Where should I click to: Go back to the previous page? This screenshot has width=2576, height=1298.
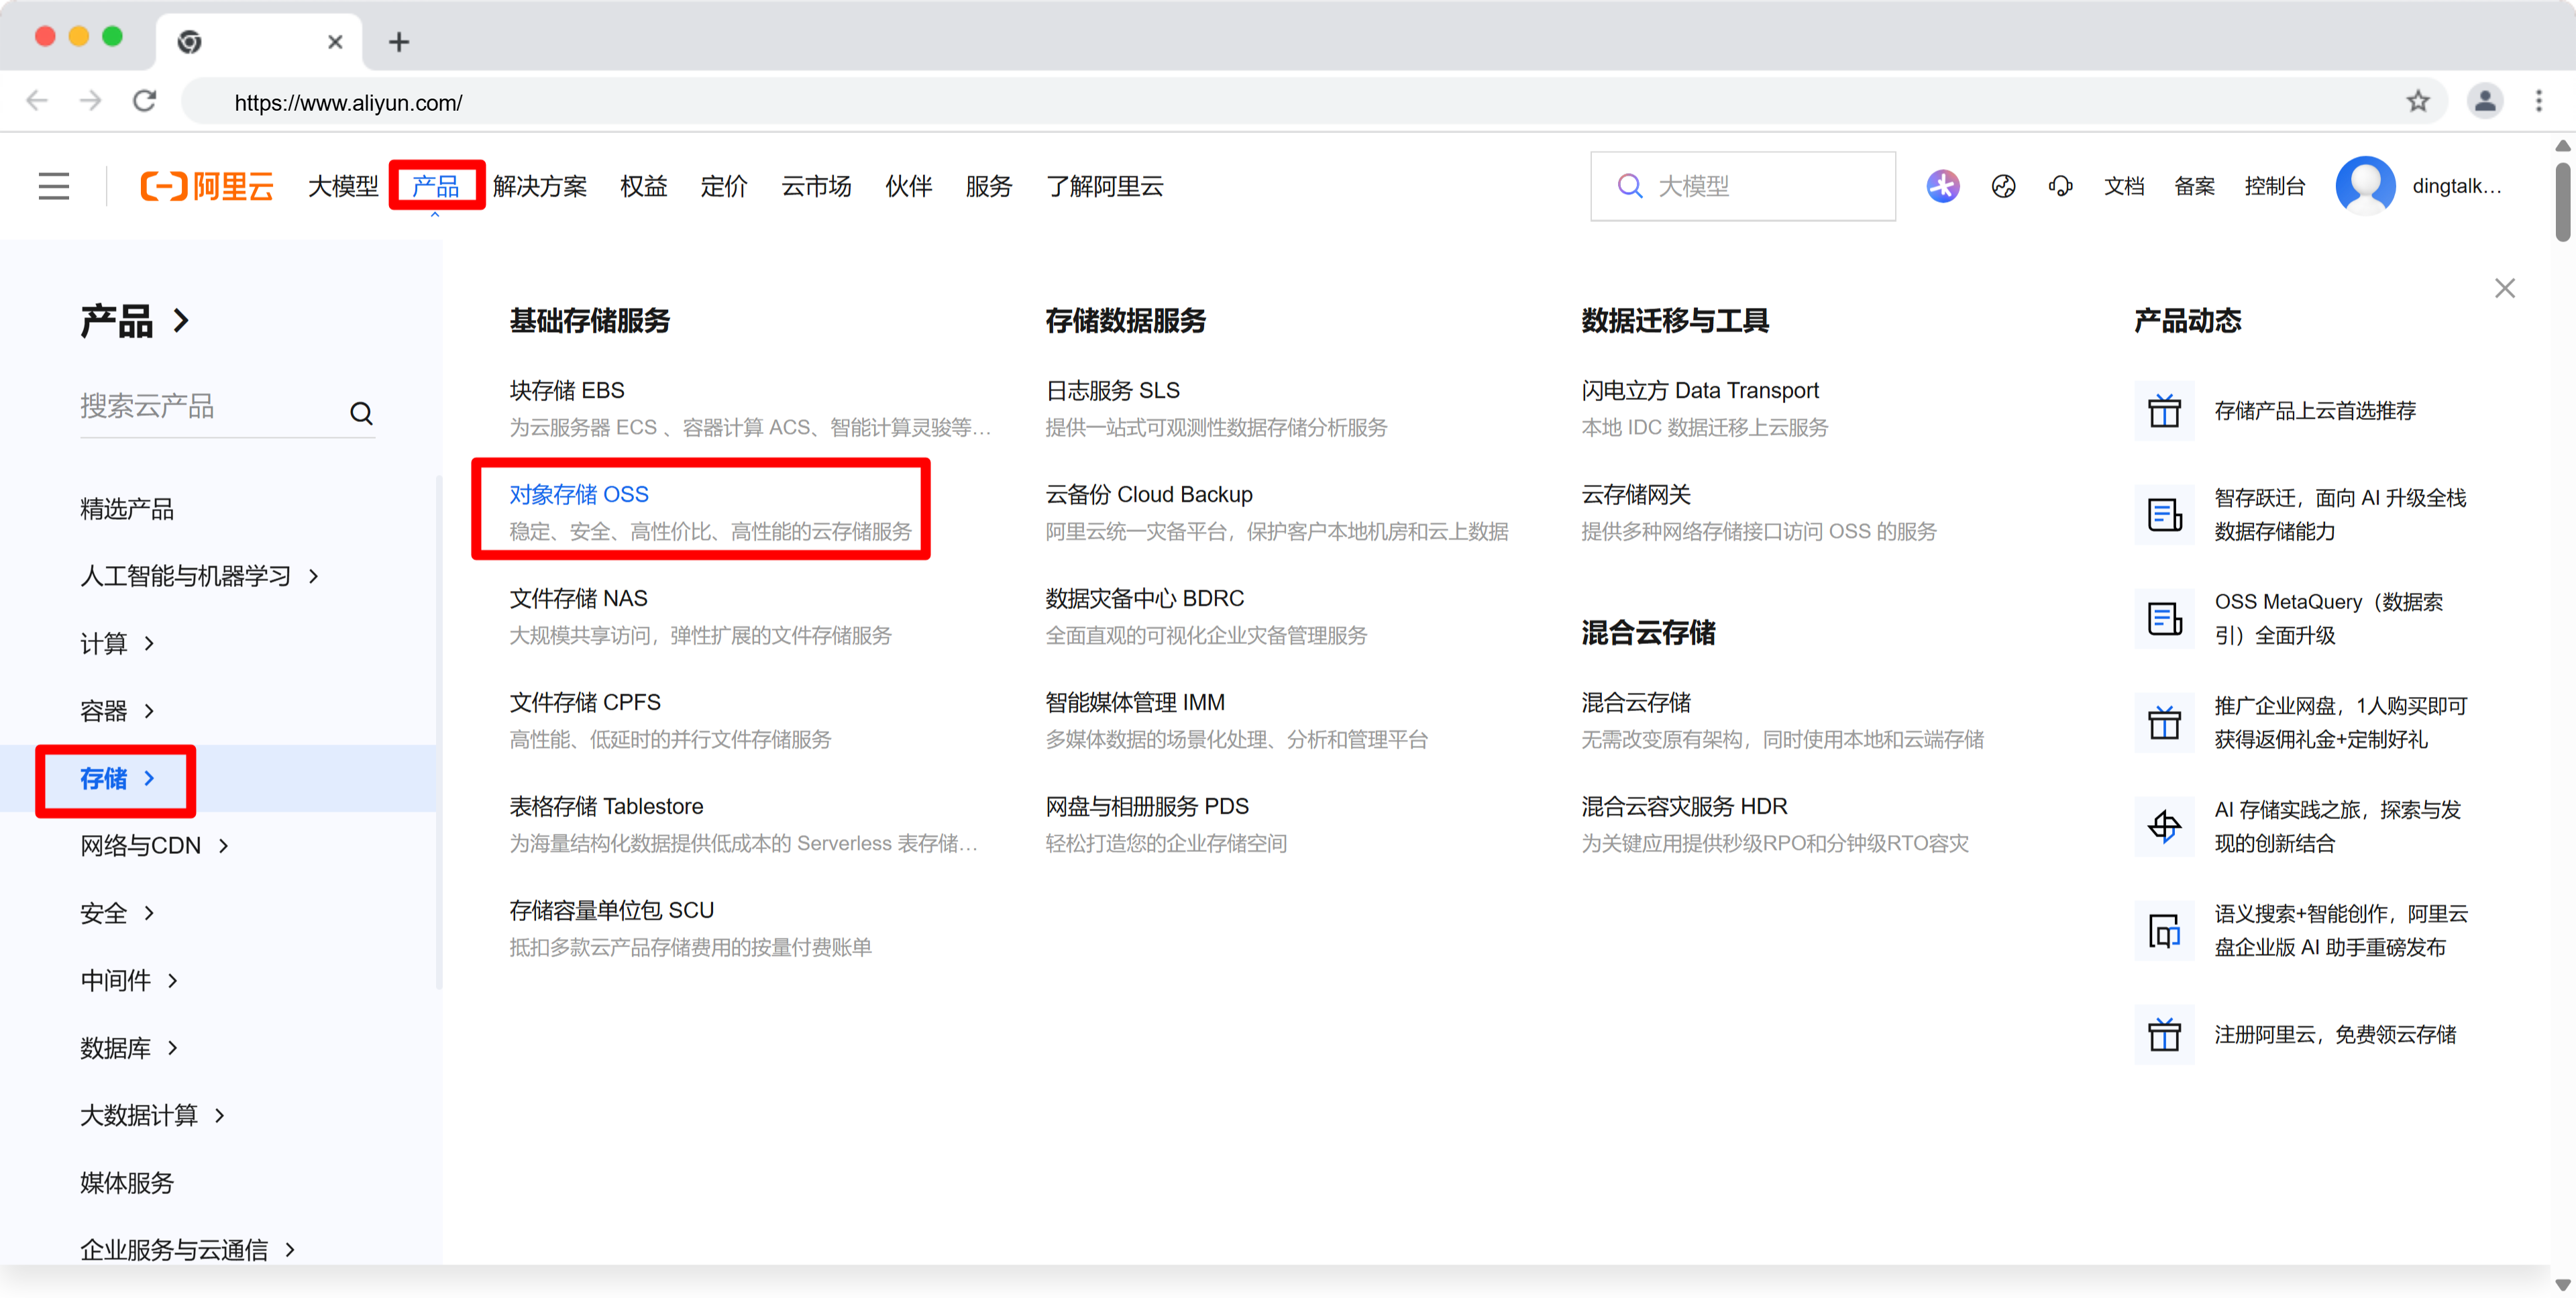(37, 101)
